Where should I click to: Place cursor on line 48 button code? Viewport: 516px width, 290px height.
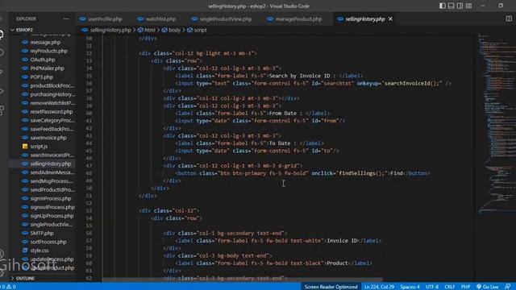point(302,173)
